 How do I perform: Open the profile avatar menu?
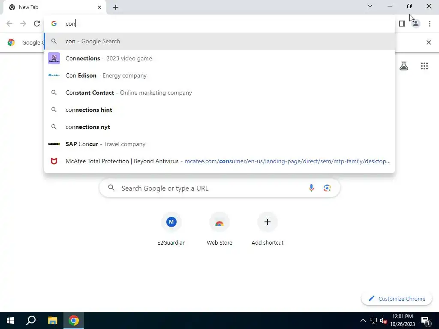click(x=416, y=24)
